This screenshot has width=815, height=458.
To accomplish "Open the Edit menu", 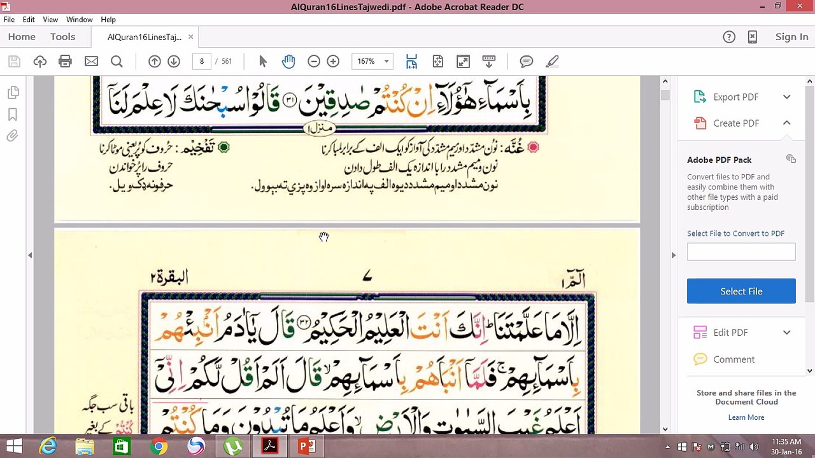I will pyautogui.click(x=29, y=20).
